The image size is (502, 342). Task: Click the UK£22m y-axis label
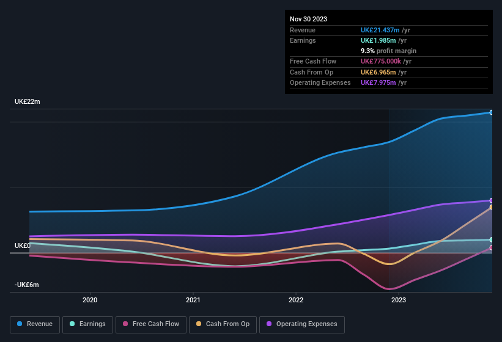tap(28, 101)
